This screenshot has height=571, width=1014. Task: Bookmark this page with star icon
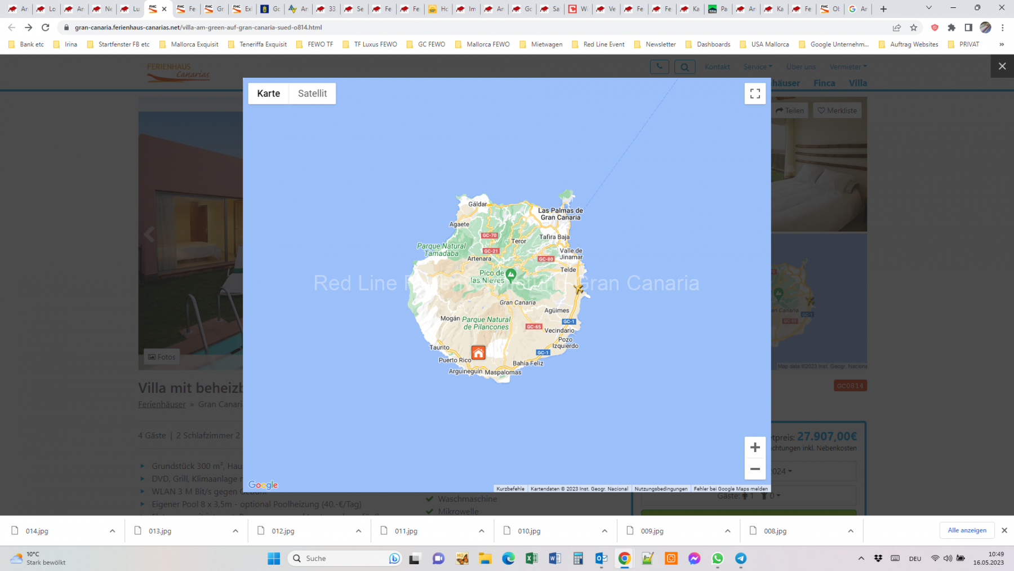coord(914,28)
